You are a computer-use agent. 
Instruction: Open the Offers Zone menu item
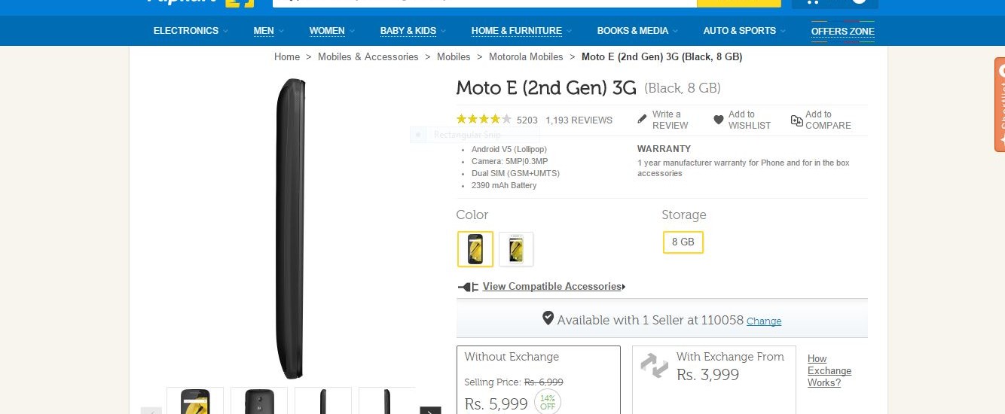pyautogui.click(x=842, y=31)
